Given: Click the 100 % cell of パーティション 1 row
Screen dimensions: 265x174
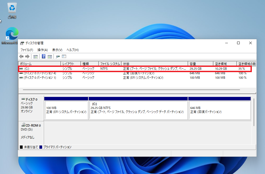Looking at the screenshot, I should coord(243,78).
